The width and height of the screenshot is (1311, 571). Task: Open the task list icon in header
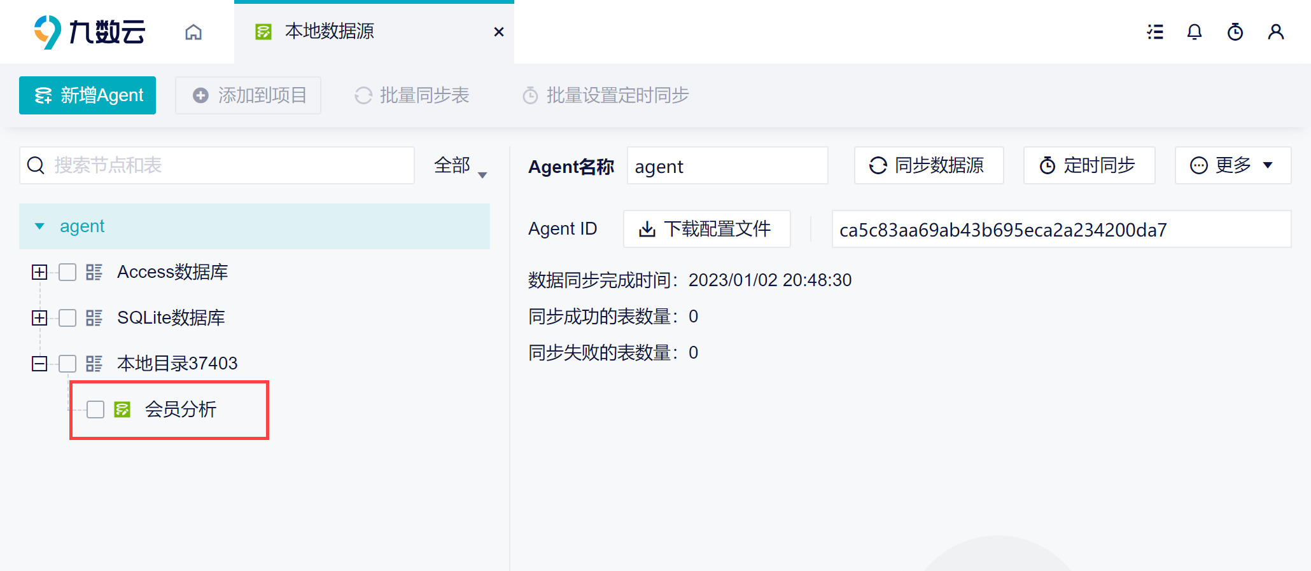[x=1155, y=32]
